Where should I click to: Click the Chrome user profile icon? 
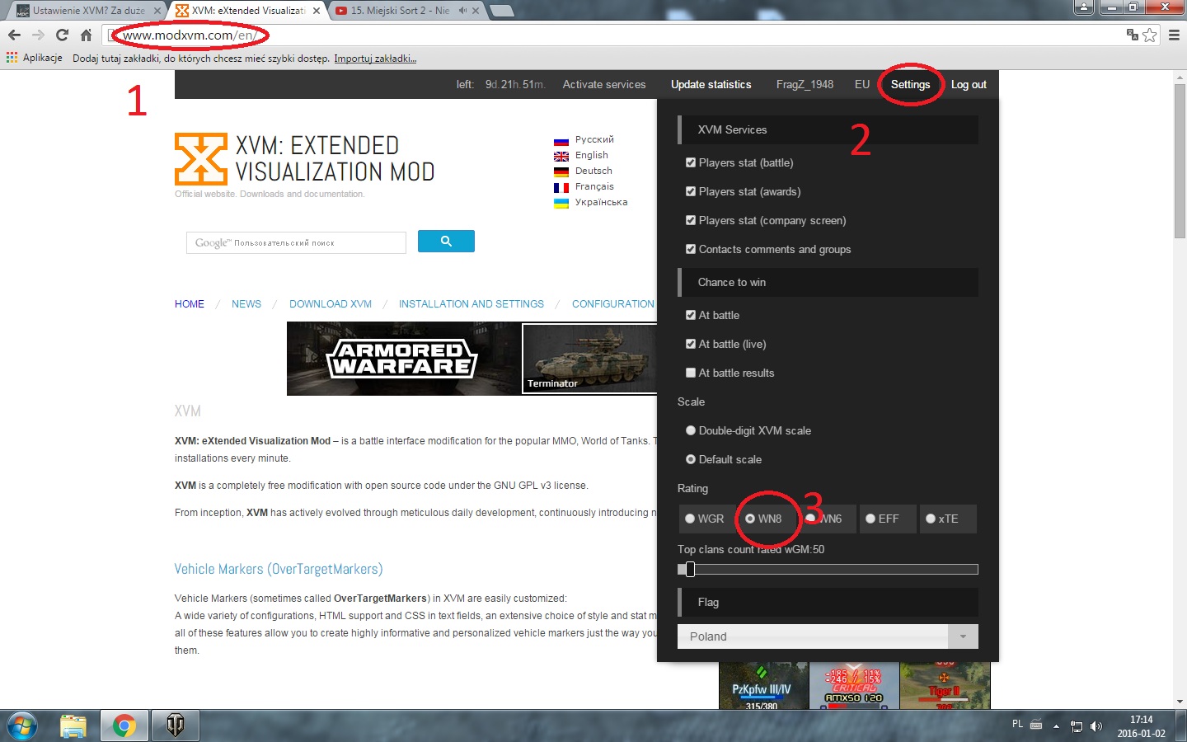tap(1085, 7)
